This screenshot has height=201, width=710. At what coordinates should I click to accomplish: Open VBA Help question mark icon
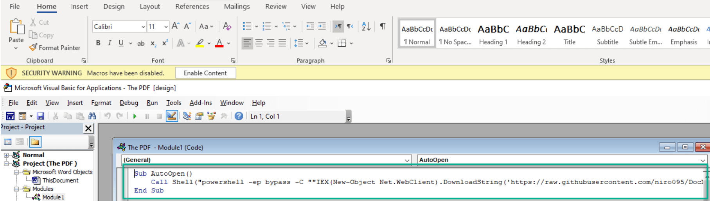pos(239,116)
